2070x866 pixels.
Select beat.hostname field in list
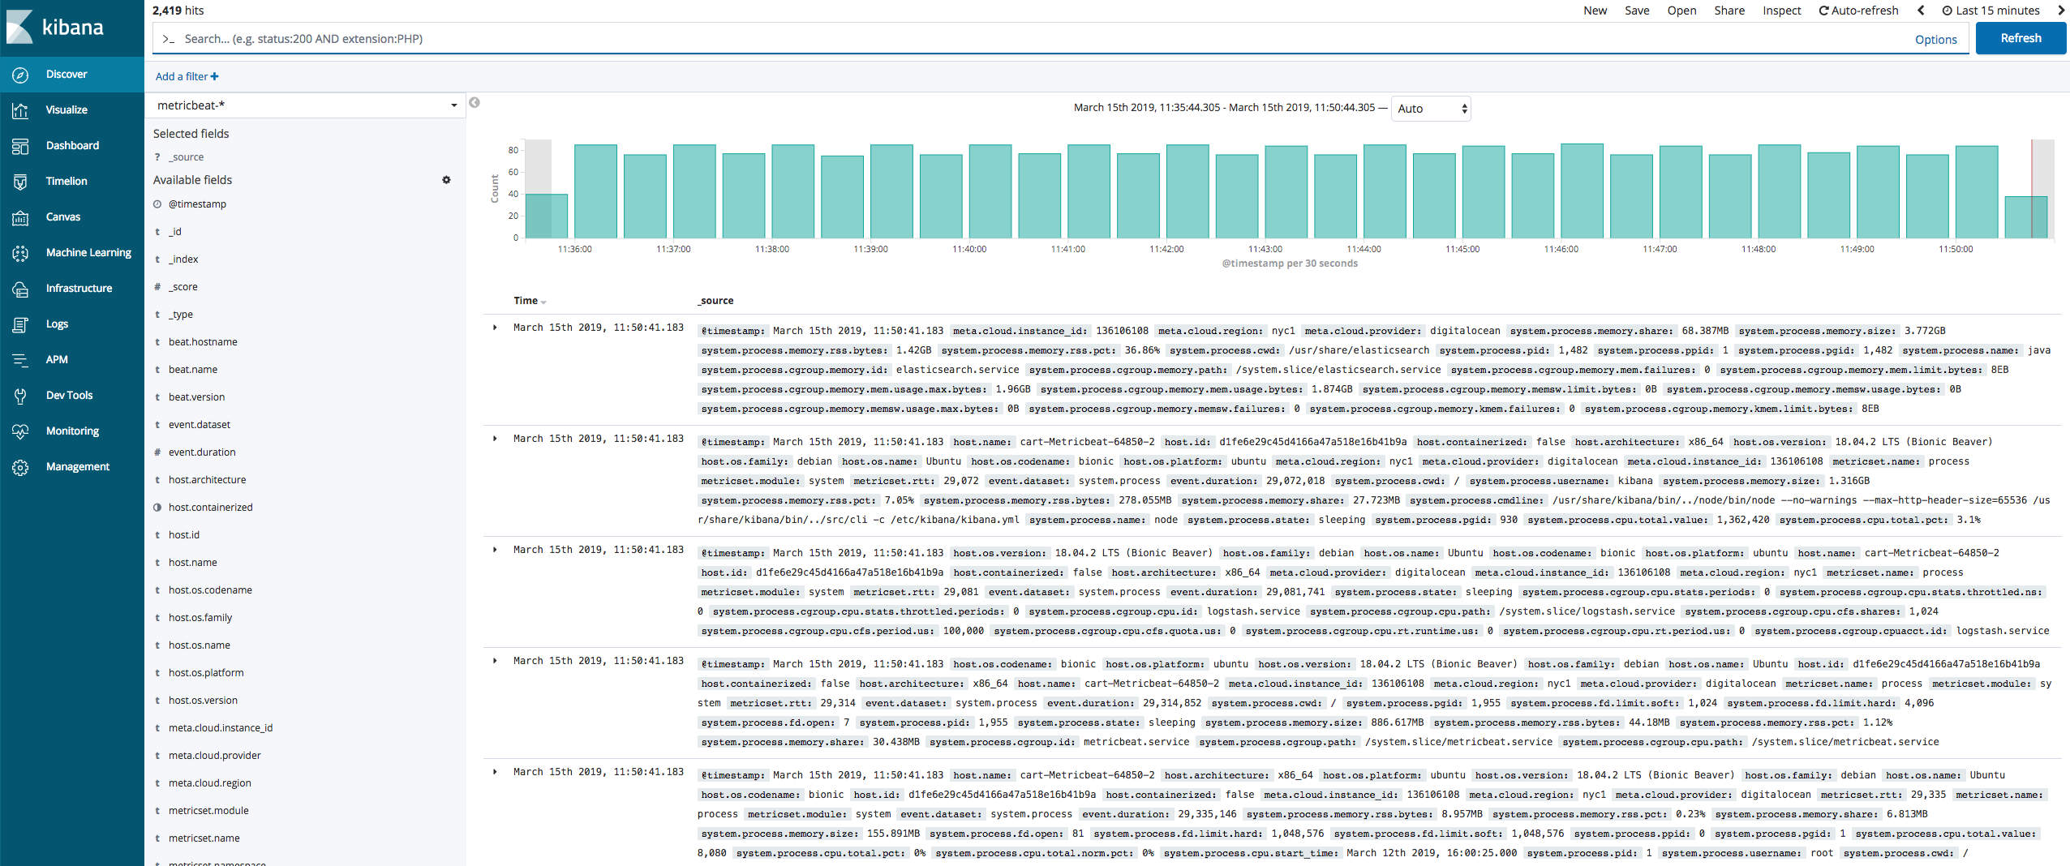(x=203, y=342)
